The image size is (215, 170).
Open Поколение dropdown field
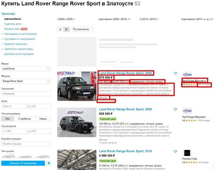click(x=26, y=94)
